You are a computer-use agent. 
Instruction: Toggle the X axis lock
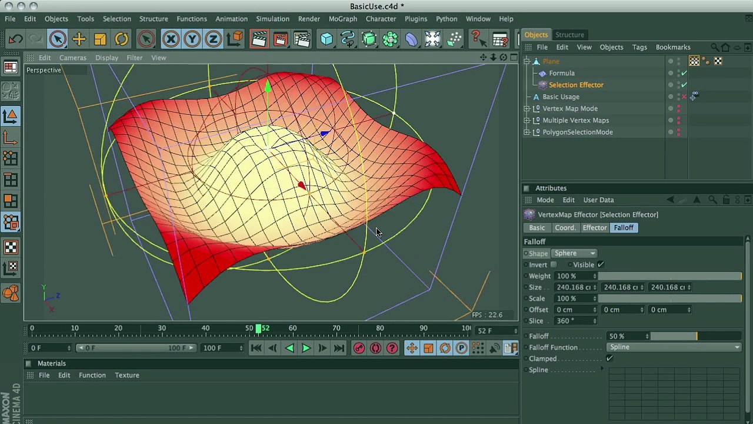(171, 39)
